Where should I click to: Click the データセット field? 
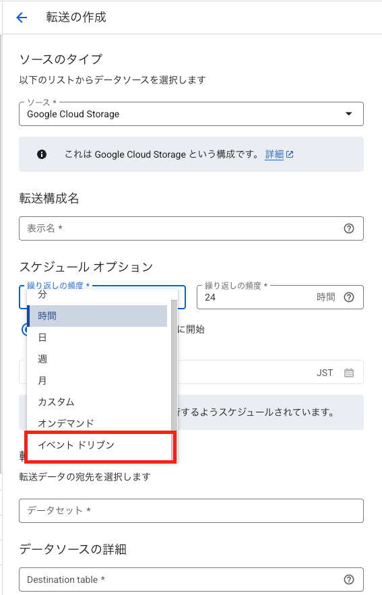click(x=191, y=511)
